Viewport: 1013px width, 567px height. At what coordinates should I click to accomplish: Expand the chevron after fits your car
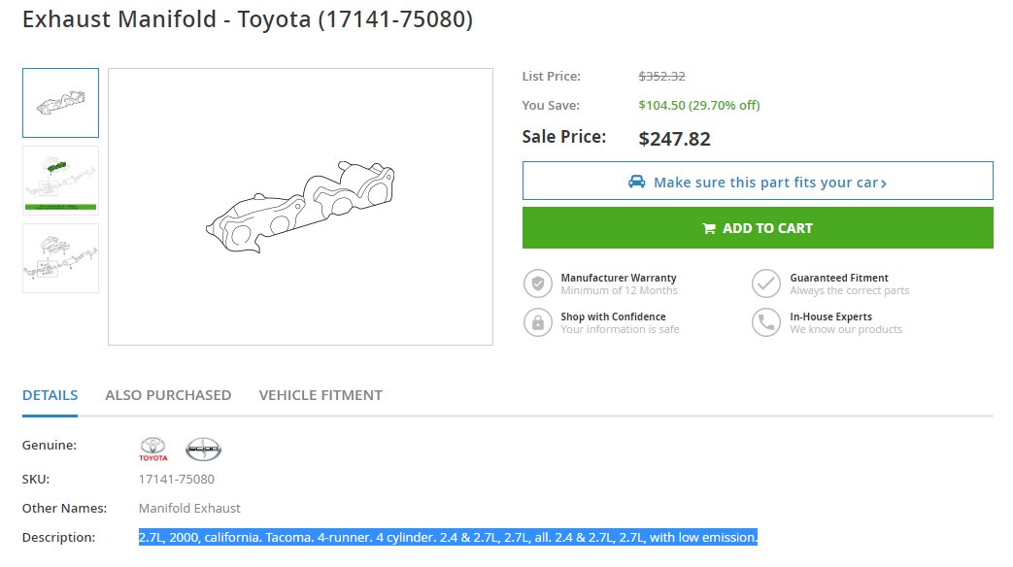pyautogui.click(x=884, y=184)
